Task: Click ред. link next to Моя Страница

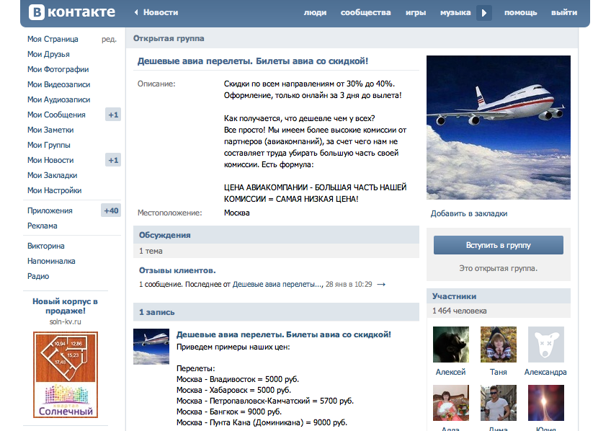Action: (x=109, y=40)
